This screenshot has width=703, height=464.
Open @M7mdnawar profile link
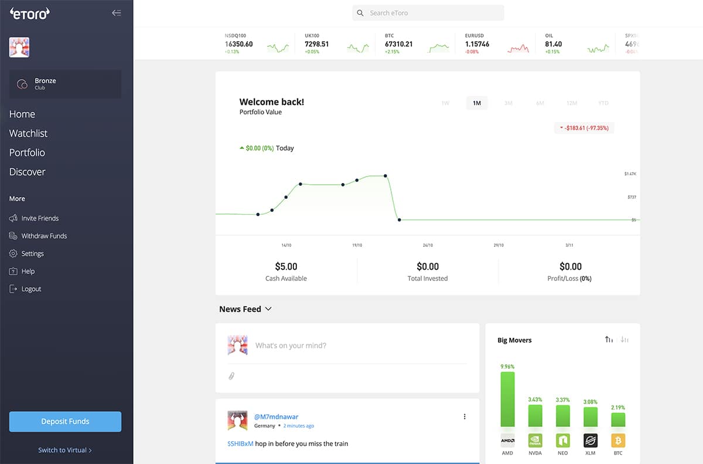[x=276, y=416]
